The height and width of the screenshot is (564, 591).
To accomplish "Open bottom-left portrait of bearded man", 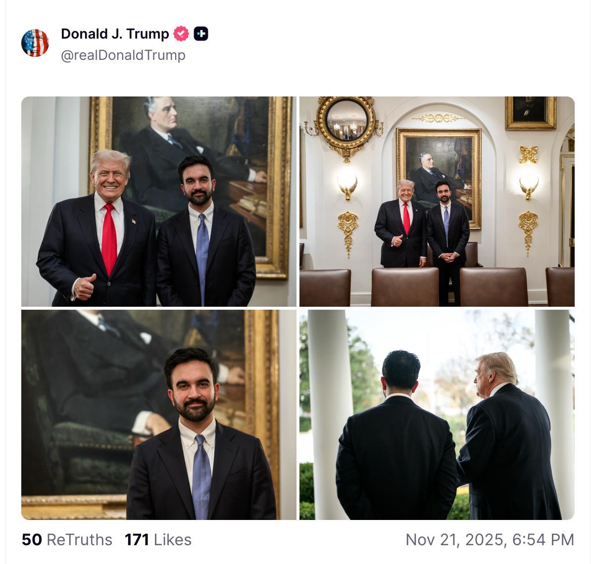I will pos(159,415).
